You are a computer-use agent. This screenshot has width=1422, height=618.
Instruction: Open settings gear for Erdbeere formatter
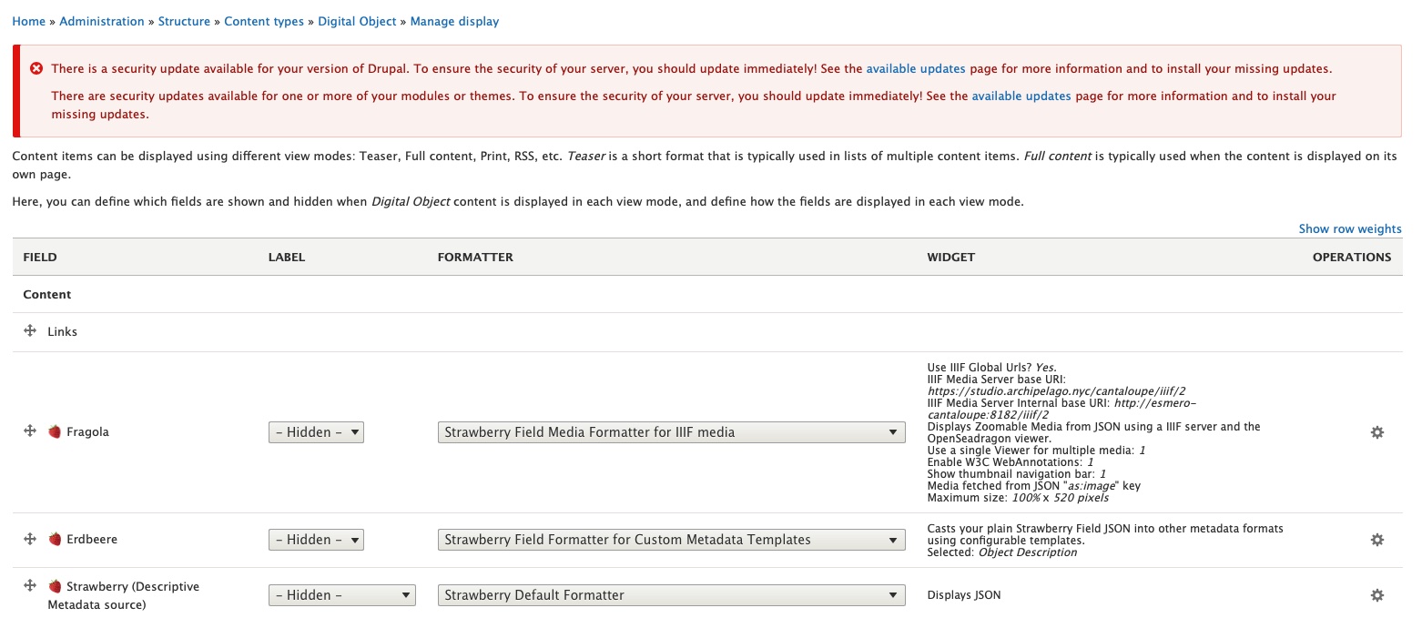[x=1376, y=540]
